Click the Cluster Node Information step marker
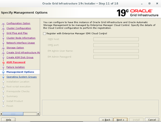The width and height of the screenshot is (161, 122). (x=3, y=38)
